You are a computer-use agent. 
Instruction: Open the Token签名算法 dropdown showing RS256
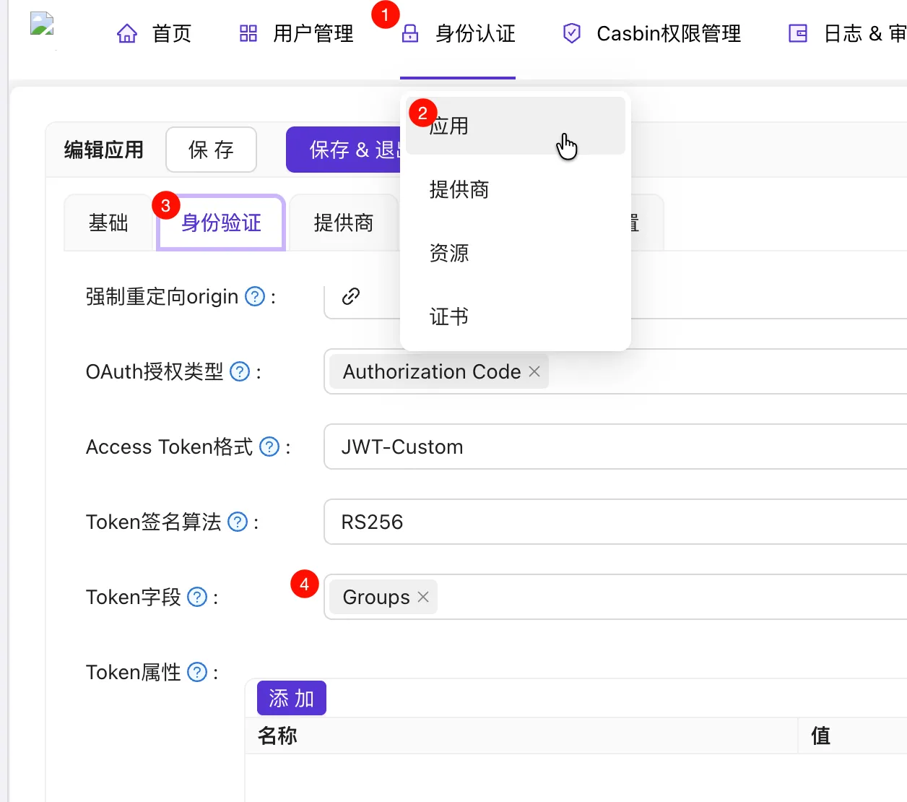tap(614, 522)
